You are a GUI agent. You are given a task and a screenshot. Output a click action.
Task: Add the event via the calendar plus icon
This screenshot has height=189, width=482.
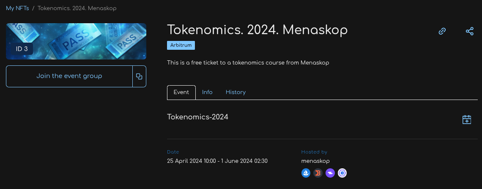[x=467, y=120]
